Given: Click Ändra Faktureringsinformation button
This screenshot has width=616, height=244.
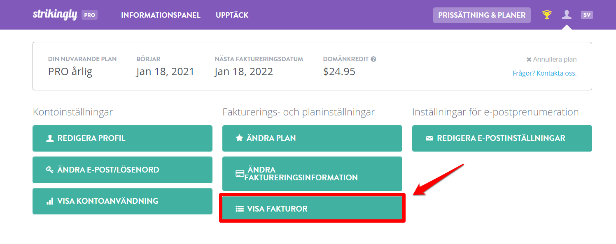Looking at the screenshot, I should tap(312, 174).
